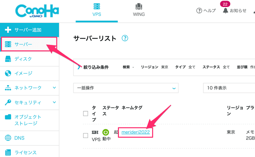Click the notification bell icon

(225, 10)
